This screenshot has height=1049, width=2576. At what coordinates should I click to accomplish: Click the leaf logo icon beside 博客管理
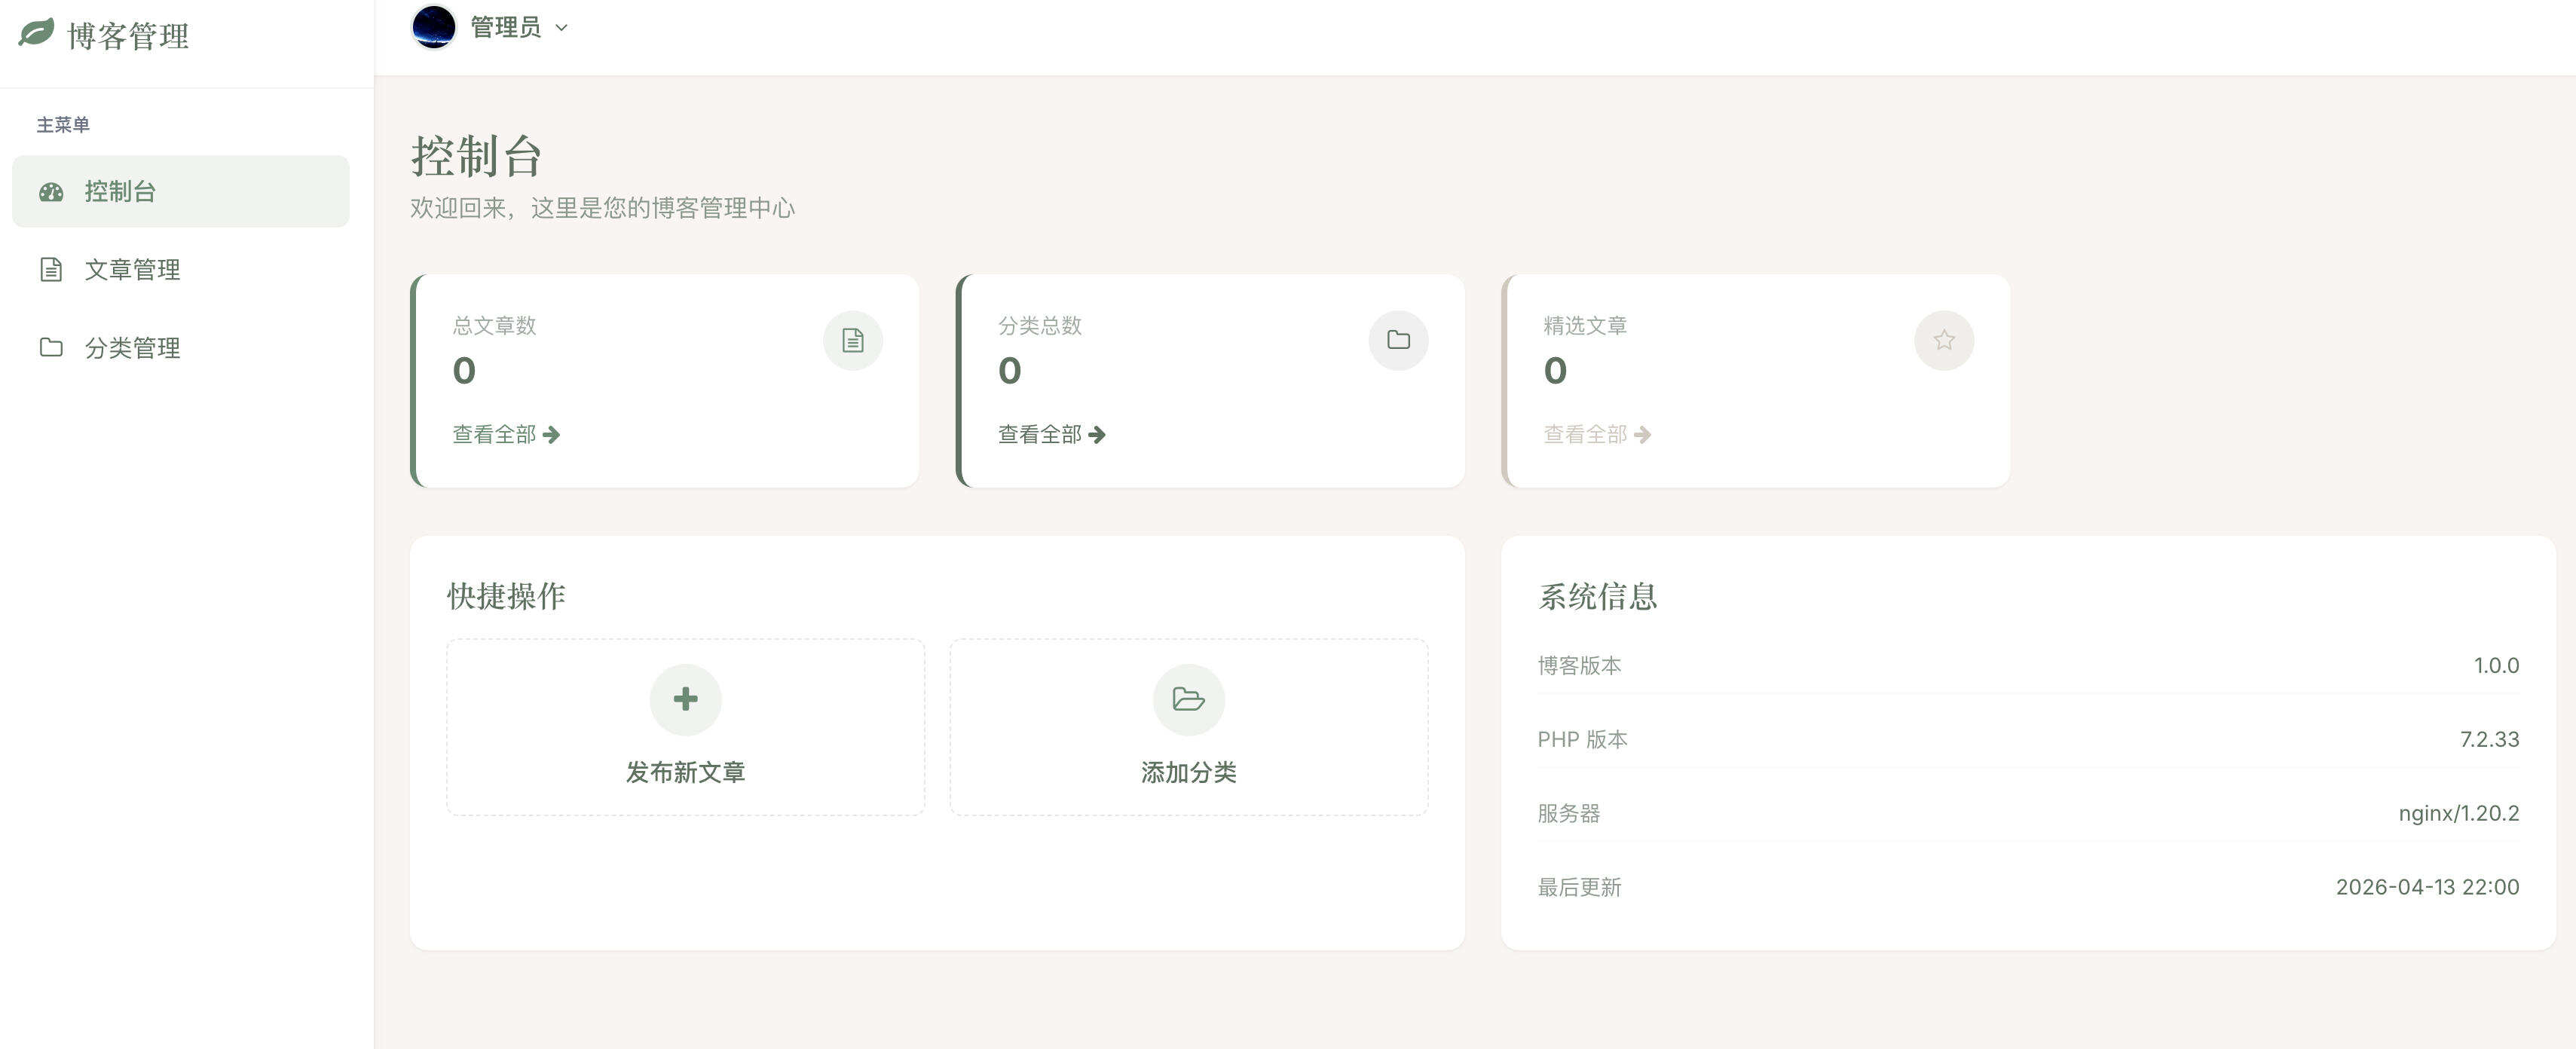[x=36, y=35]
